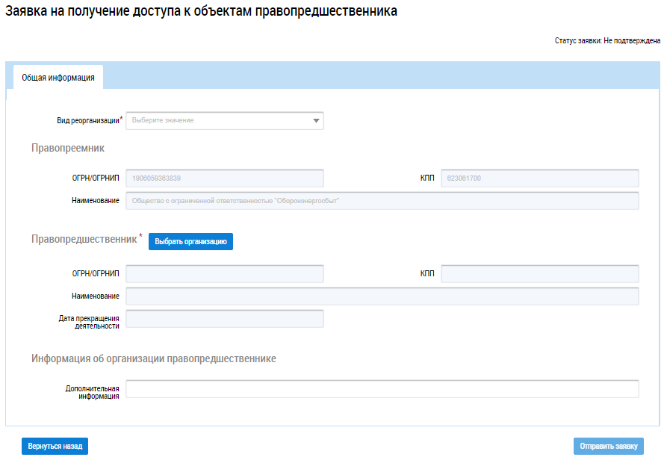Expand the Вид реорганизации dropdown arrow
The height and width of the screenshot is (463, 667).
point(316,120)
